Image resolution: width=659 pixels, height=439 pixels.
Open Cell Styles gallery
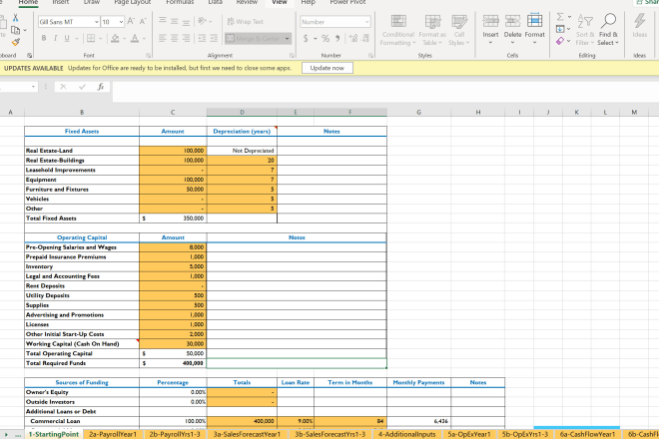(x=459, y=30)
